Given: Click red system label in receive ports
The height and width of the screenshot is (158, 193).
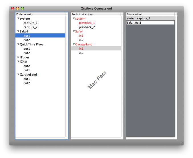Looking at the screenshot, I should click(x=80, y=18).
